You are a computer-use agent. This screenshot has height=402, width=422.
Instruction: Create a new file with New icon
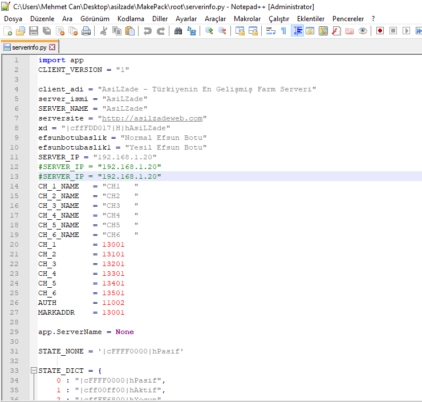click(x=7, y=31)
